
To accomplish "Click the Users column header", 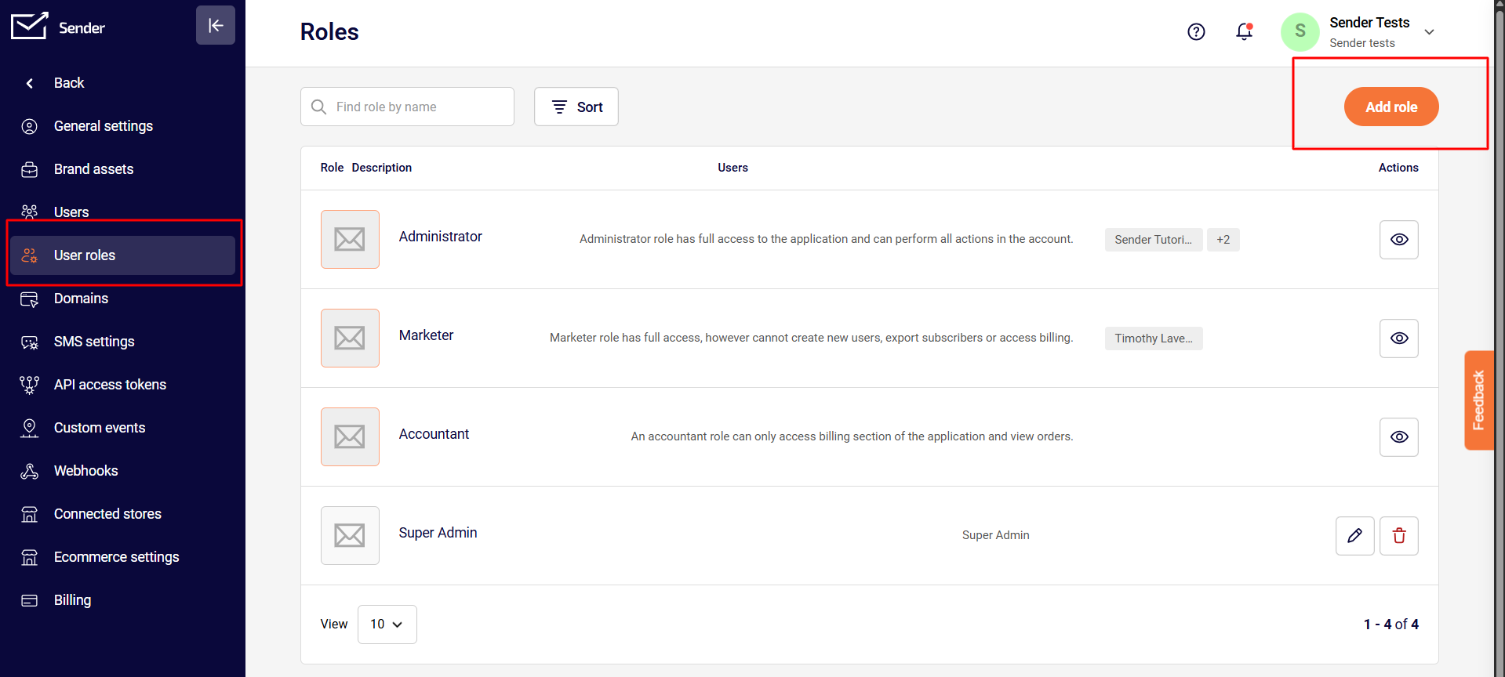I will 733,168.
